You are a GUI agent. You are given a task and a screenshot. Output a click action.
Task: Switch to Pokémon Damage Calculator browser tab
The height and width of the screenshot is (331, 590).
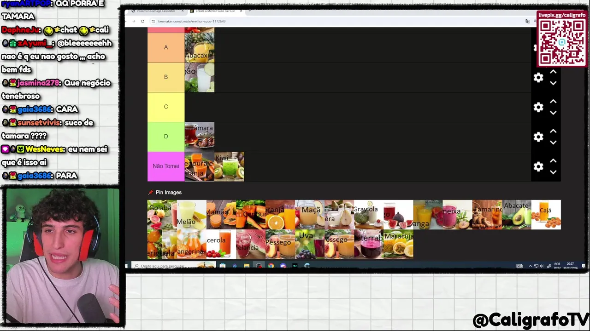tap(157, 11)
